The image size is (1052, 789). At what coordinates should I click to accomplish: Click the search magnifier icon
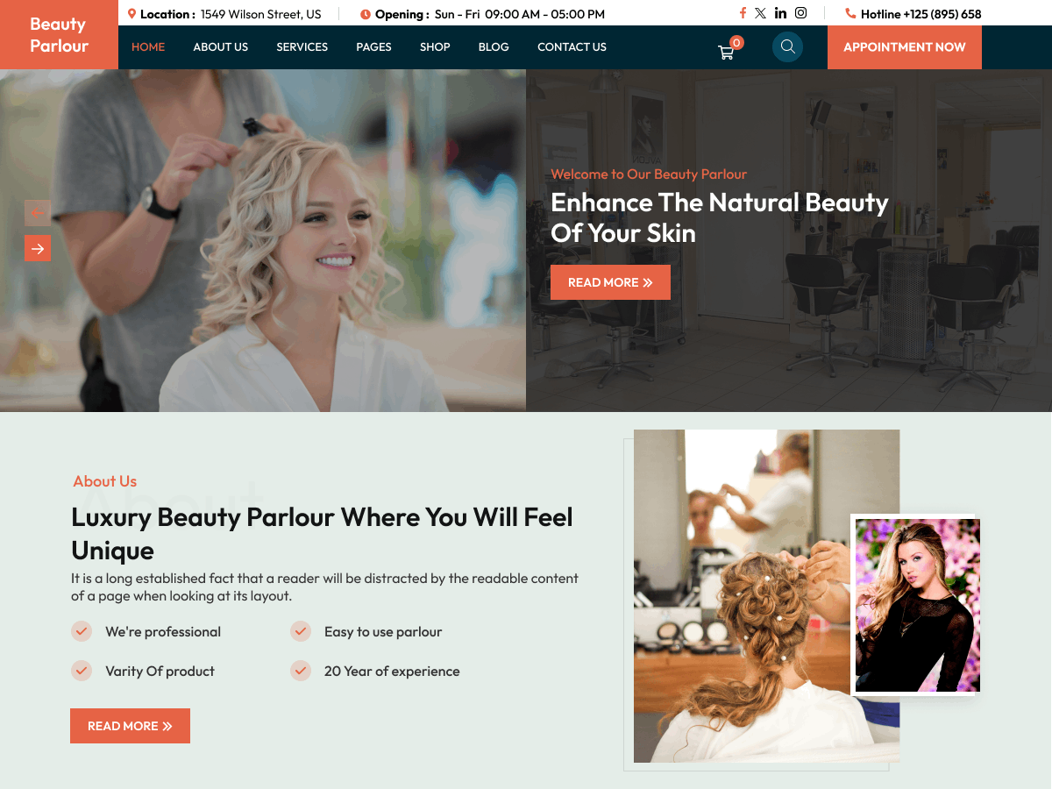(787, 46)
